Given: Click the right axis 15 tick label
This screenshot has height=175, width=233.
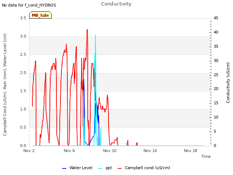Looking at the screenshot, I should tap(216, 103).
